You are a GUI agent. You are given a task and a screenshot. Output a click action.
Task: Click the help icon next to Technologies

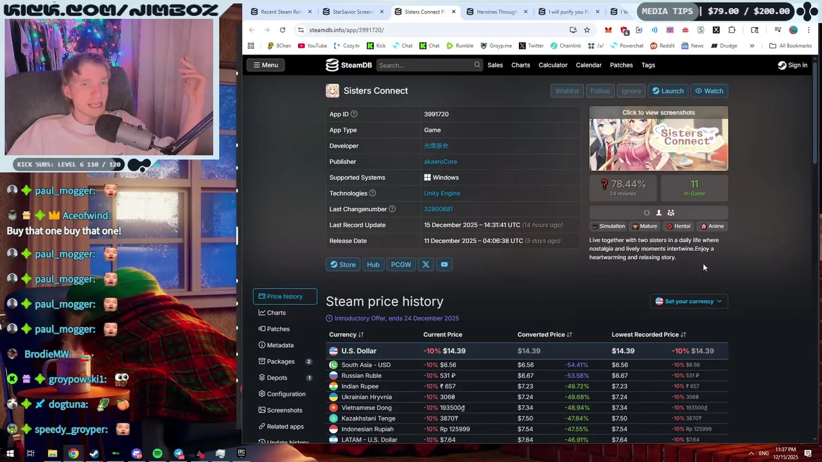372,193
